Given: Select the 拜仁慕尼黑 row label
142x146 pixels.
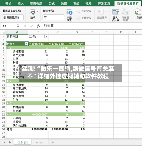Looking at the screenshot, I should coord(20,89).
